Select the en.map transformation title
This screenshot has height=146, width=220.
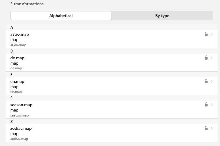(17, 81)
